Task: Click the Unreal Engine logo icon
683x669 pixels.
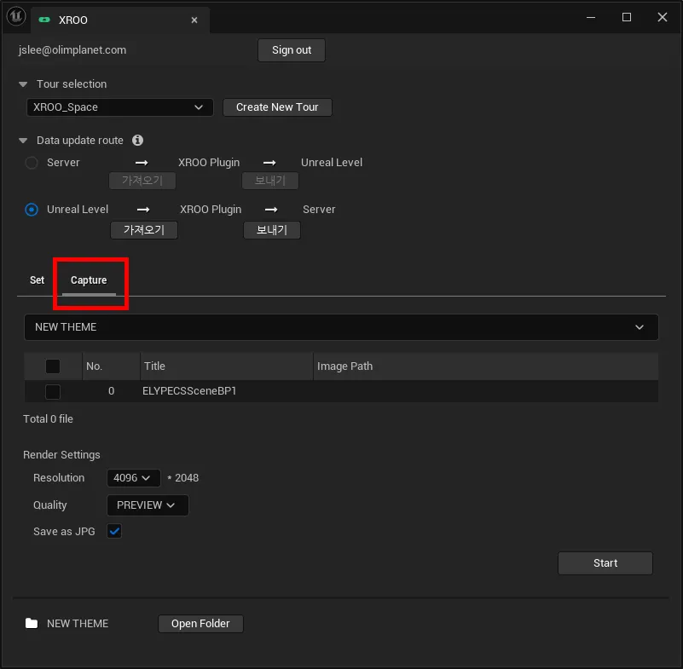Action: (16, 16)
